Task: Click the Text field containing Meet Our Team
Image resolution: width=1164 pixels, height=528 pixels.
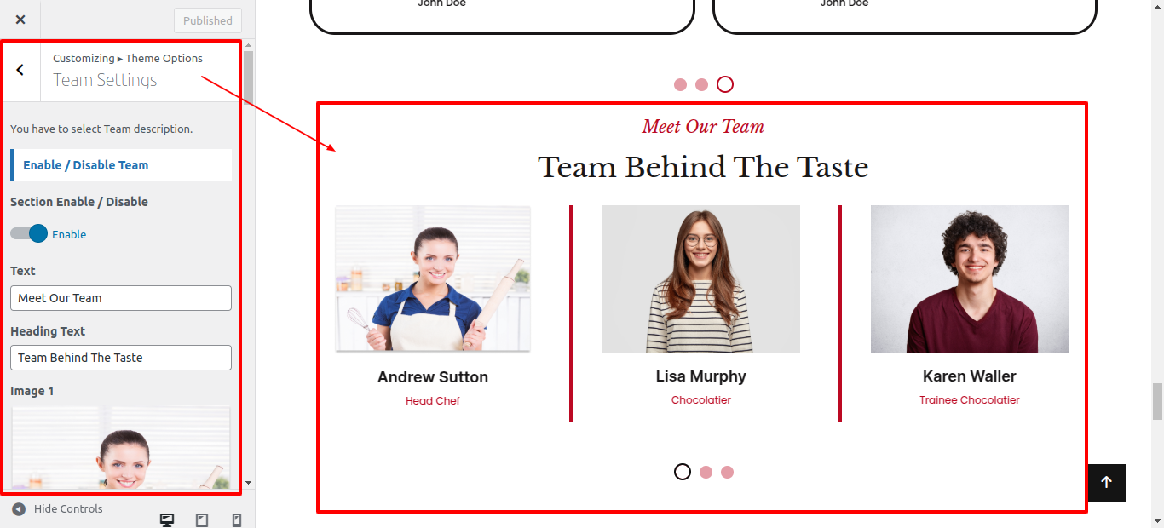Action: (121, 298)
